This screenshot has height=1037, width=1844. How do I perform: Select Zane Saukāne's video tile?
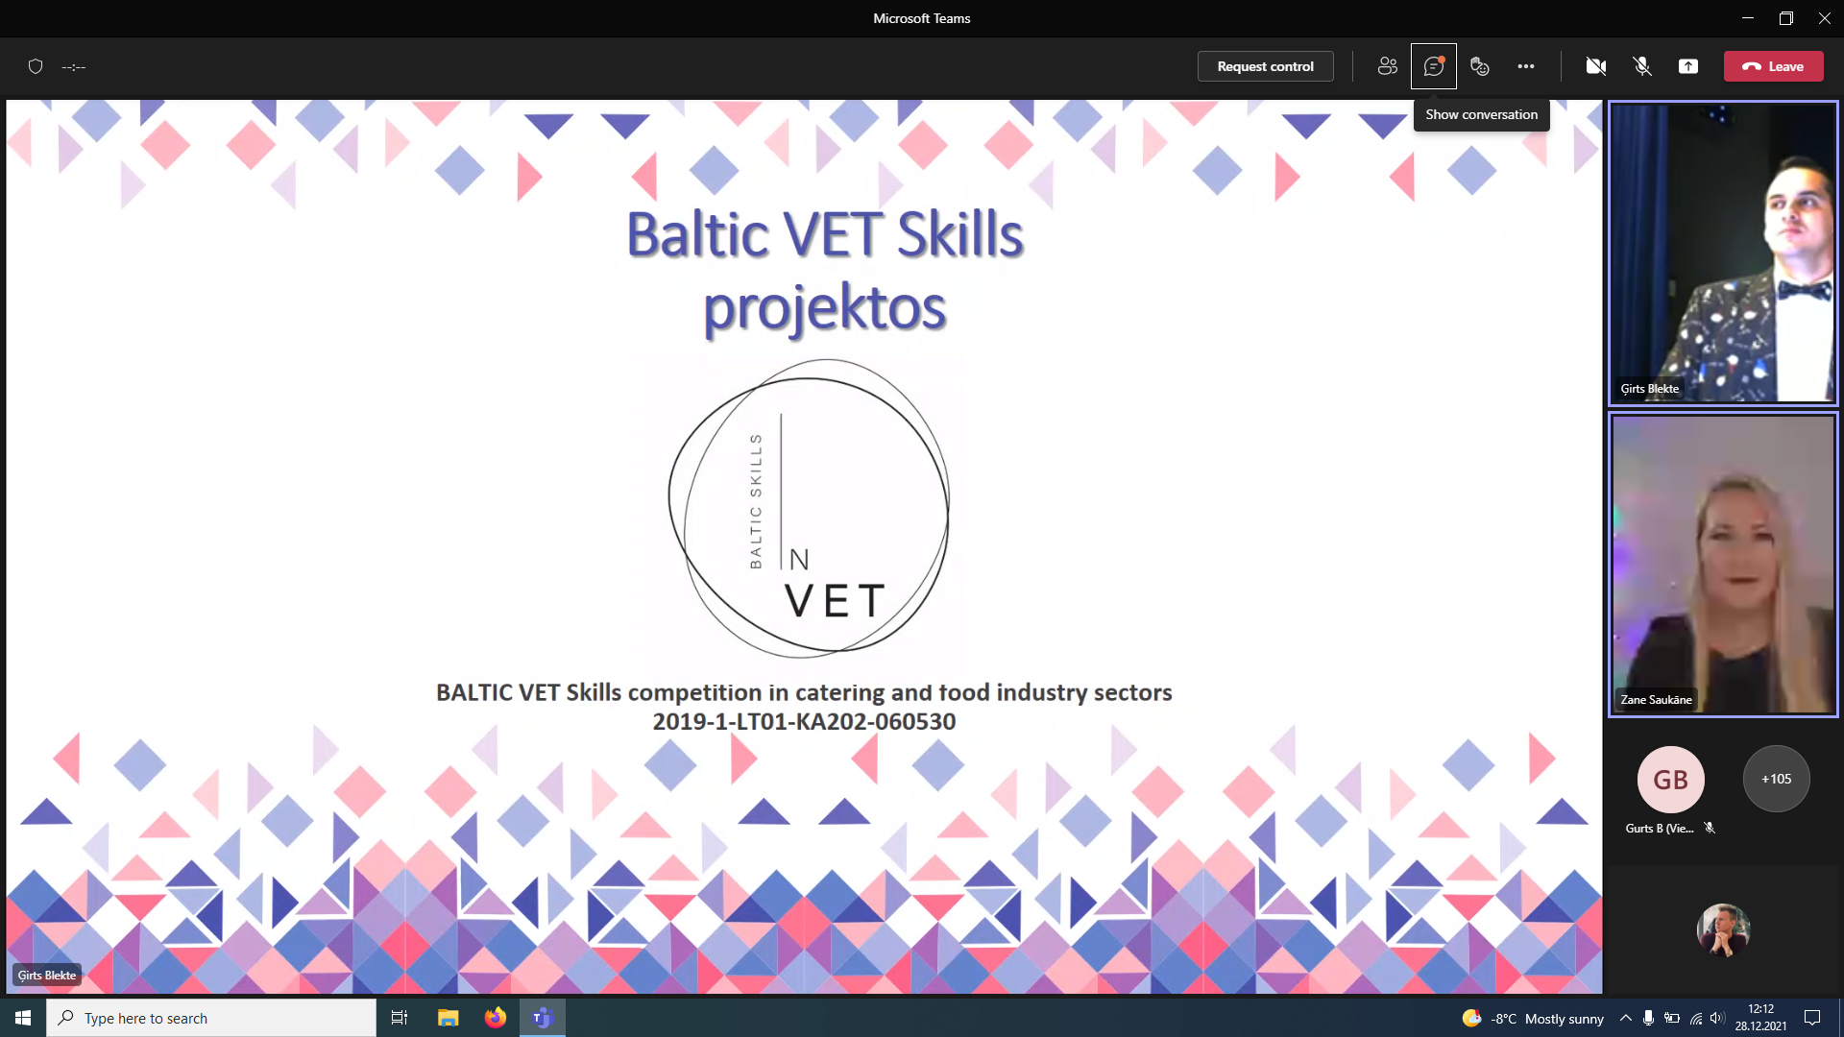pos(1723,565)
